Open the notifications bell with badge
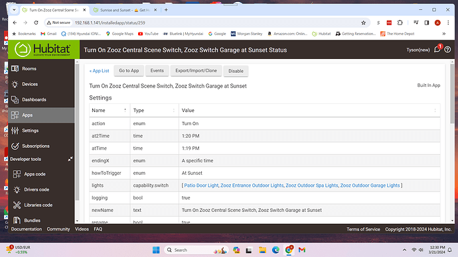Screen dimensions: 458x257 point(438,49)
